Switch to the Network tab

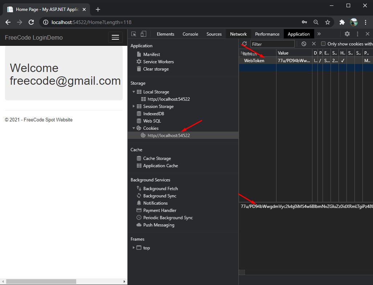pos(238,34)
